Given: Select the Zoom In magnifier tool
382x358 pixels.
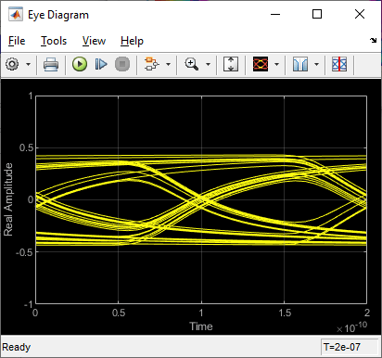Looking at the screenshot, I should [192, 64].
